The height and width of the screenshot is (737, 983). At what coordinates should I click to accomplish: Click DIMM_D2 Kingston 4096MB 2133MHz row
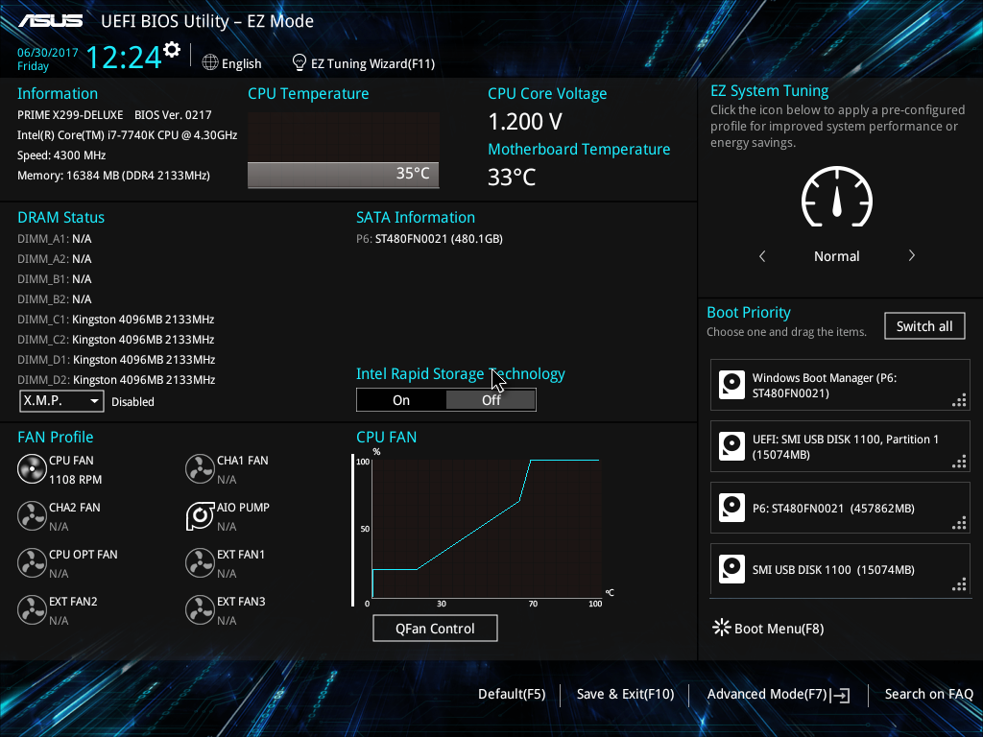coord(116,379)
